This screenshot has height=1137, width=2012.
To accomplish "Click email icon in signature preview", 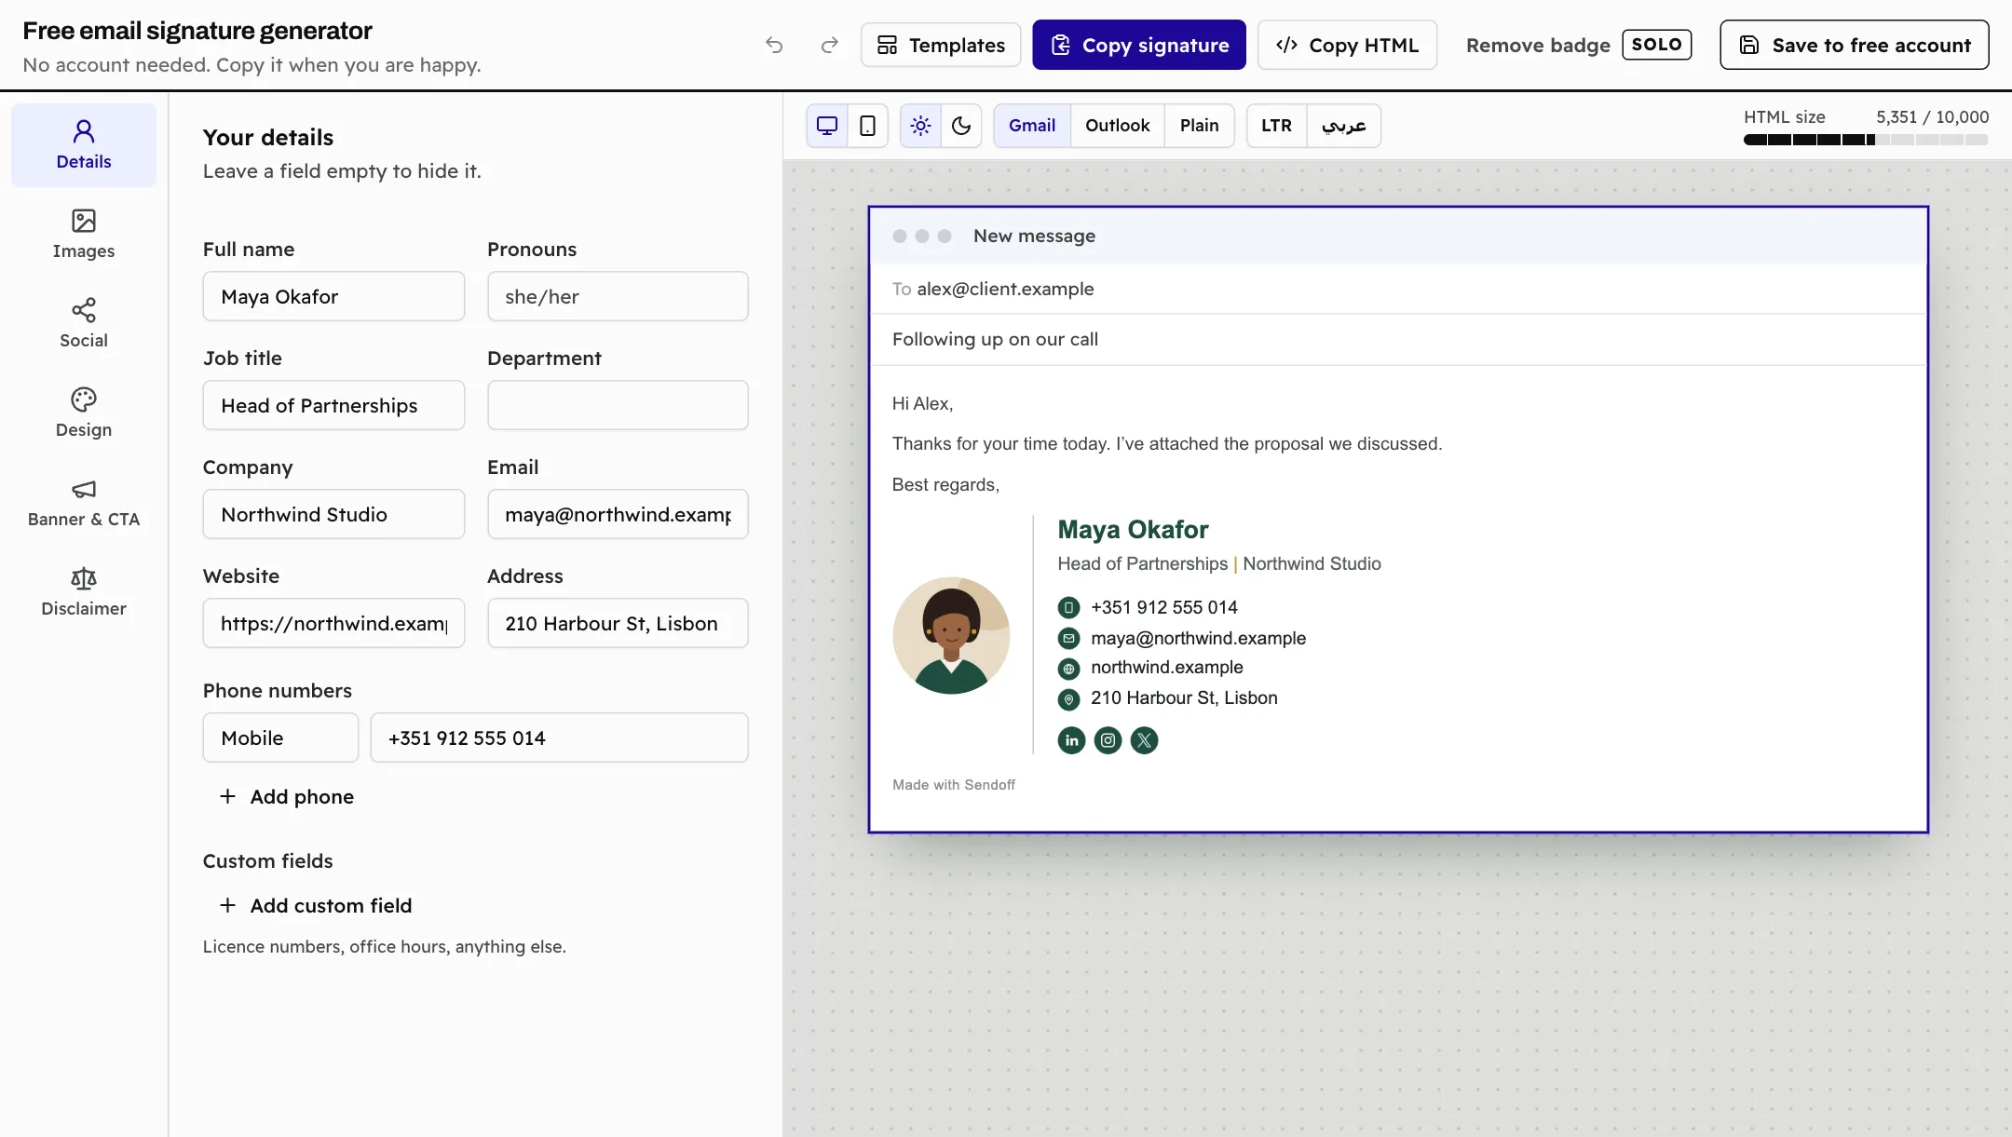I will tap(1068, 639).
